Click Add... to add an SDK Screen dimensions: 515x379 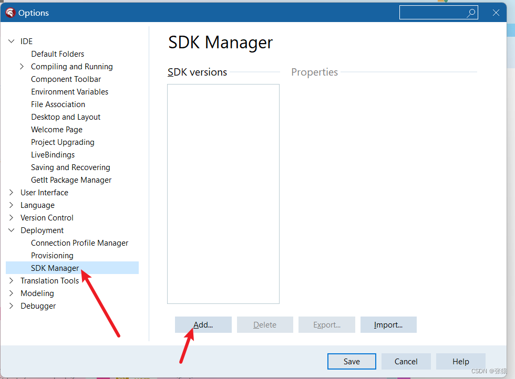[x=203, y=324]
